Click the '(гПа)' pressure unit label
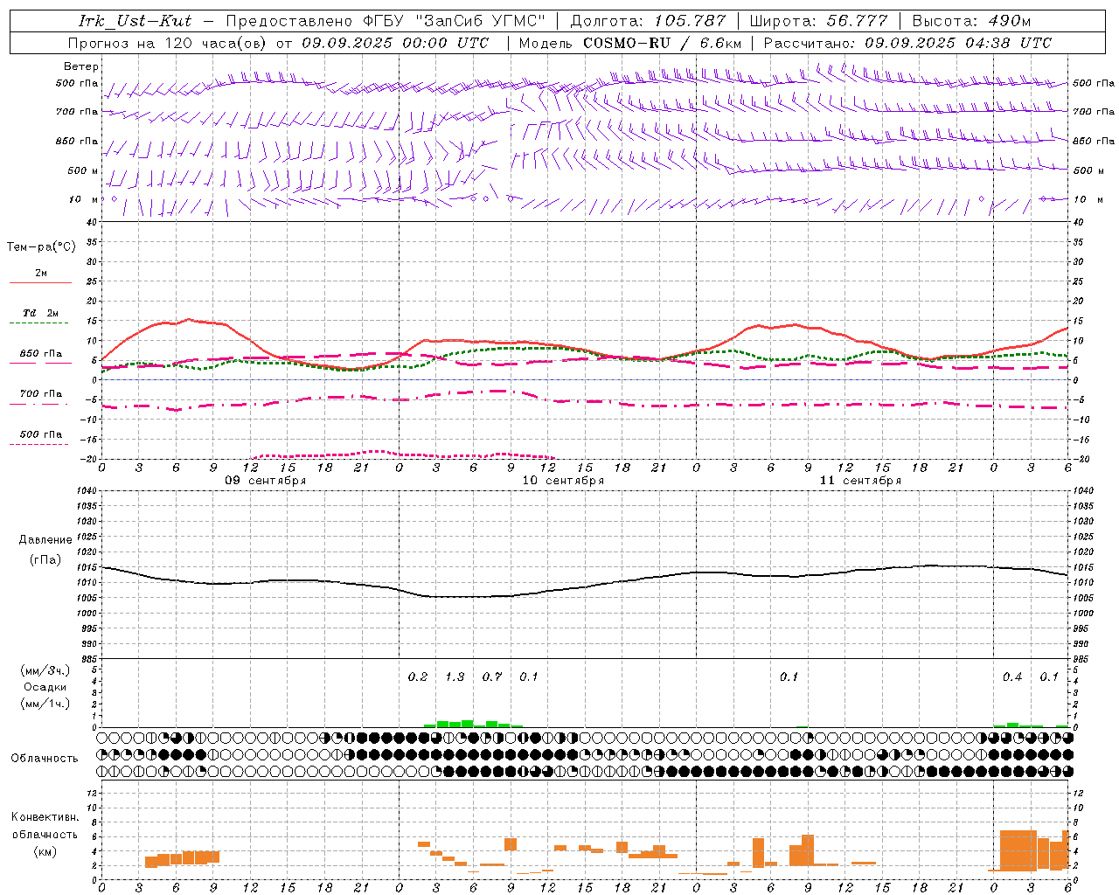 pyautogui.click(x=45, y=560)
